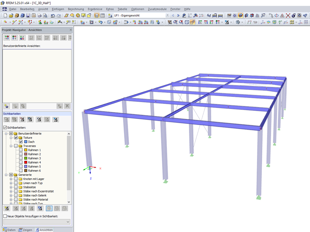
Task: Open a model with the folder icon
Action: pos(11,15)
